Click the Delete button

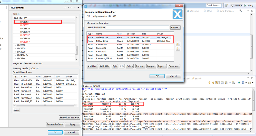coord(130,66)
